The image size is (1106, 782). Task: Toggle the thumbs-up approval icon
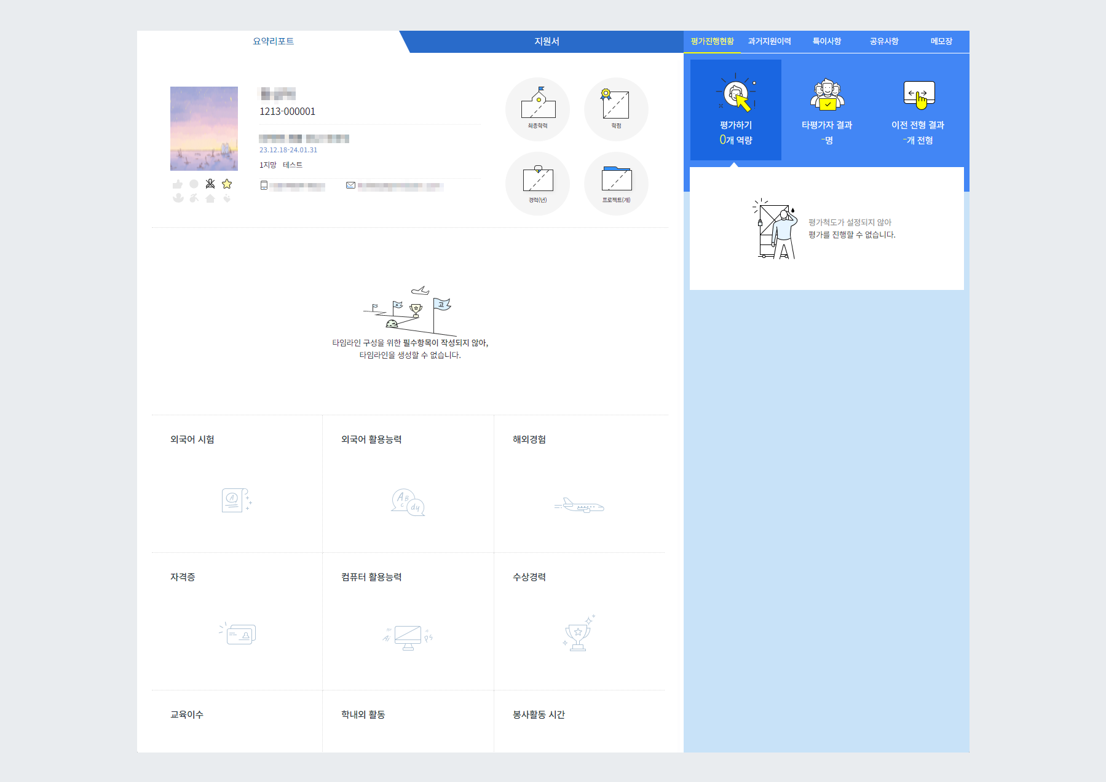pos(177,183)
